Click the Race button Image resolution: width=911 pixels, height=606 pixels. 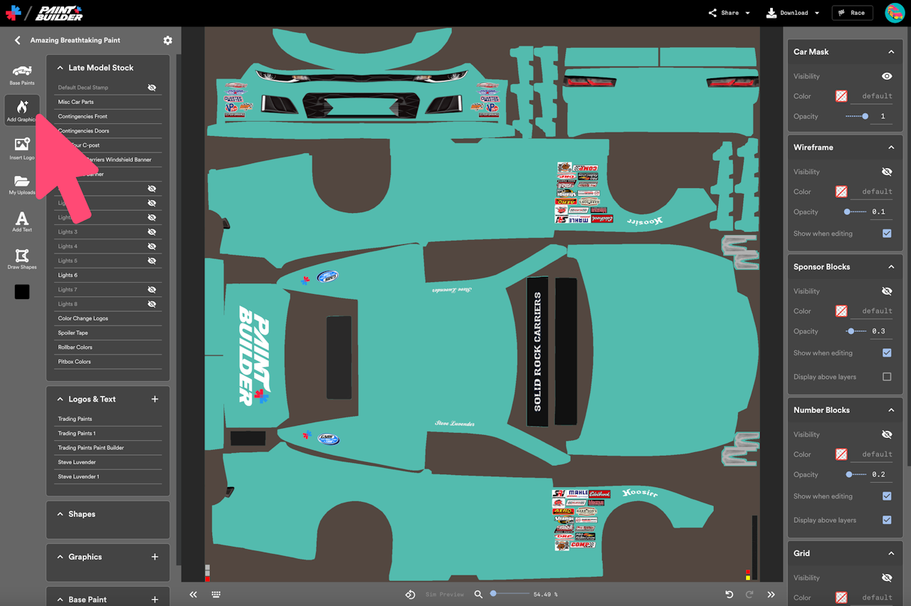[852, 13]
